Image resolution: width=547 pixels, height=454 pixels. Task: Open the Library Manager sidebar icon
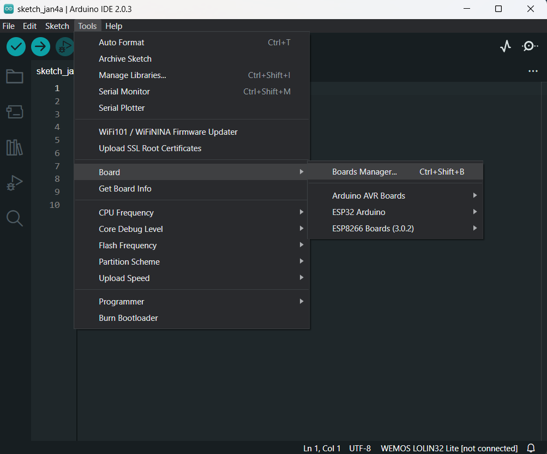[15, 147]
